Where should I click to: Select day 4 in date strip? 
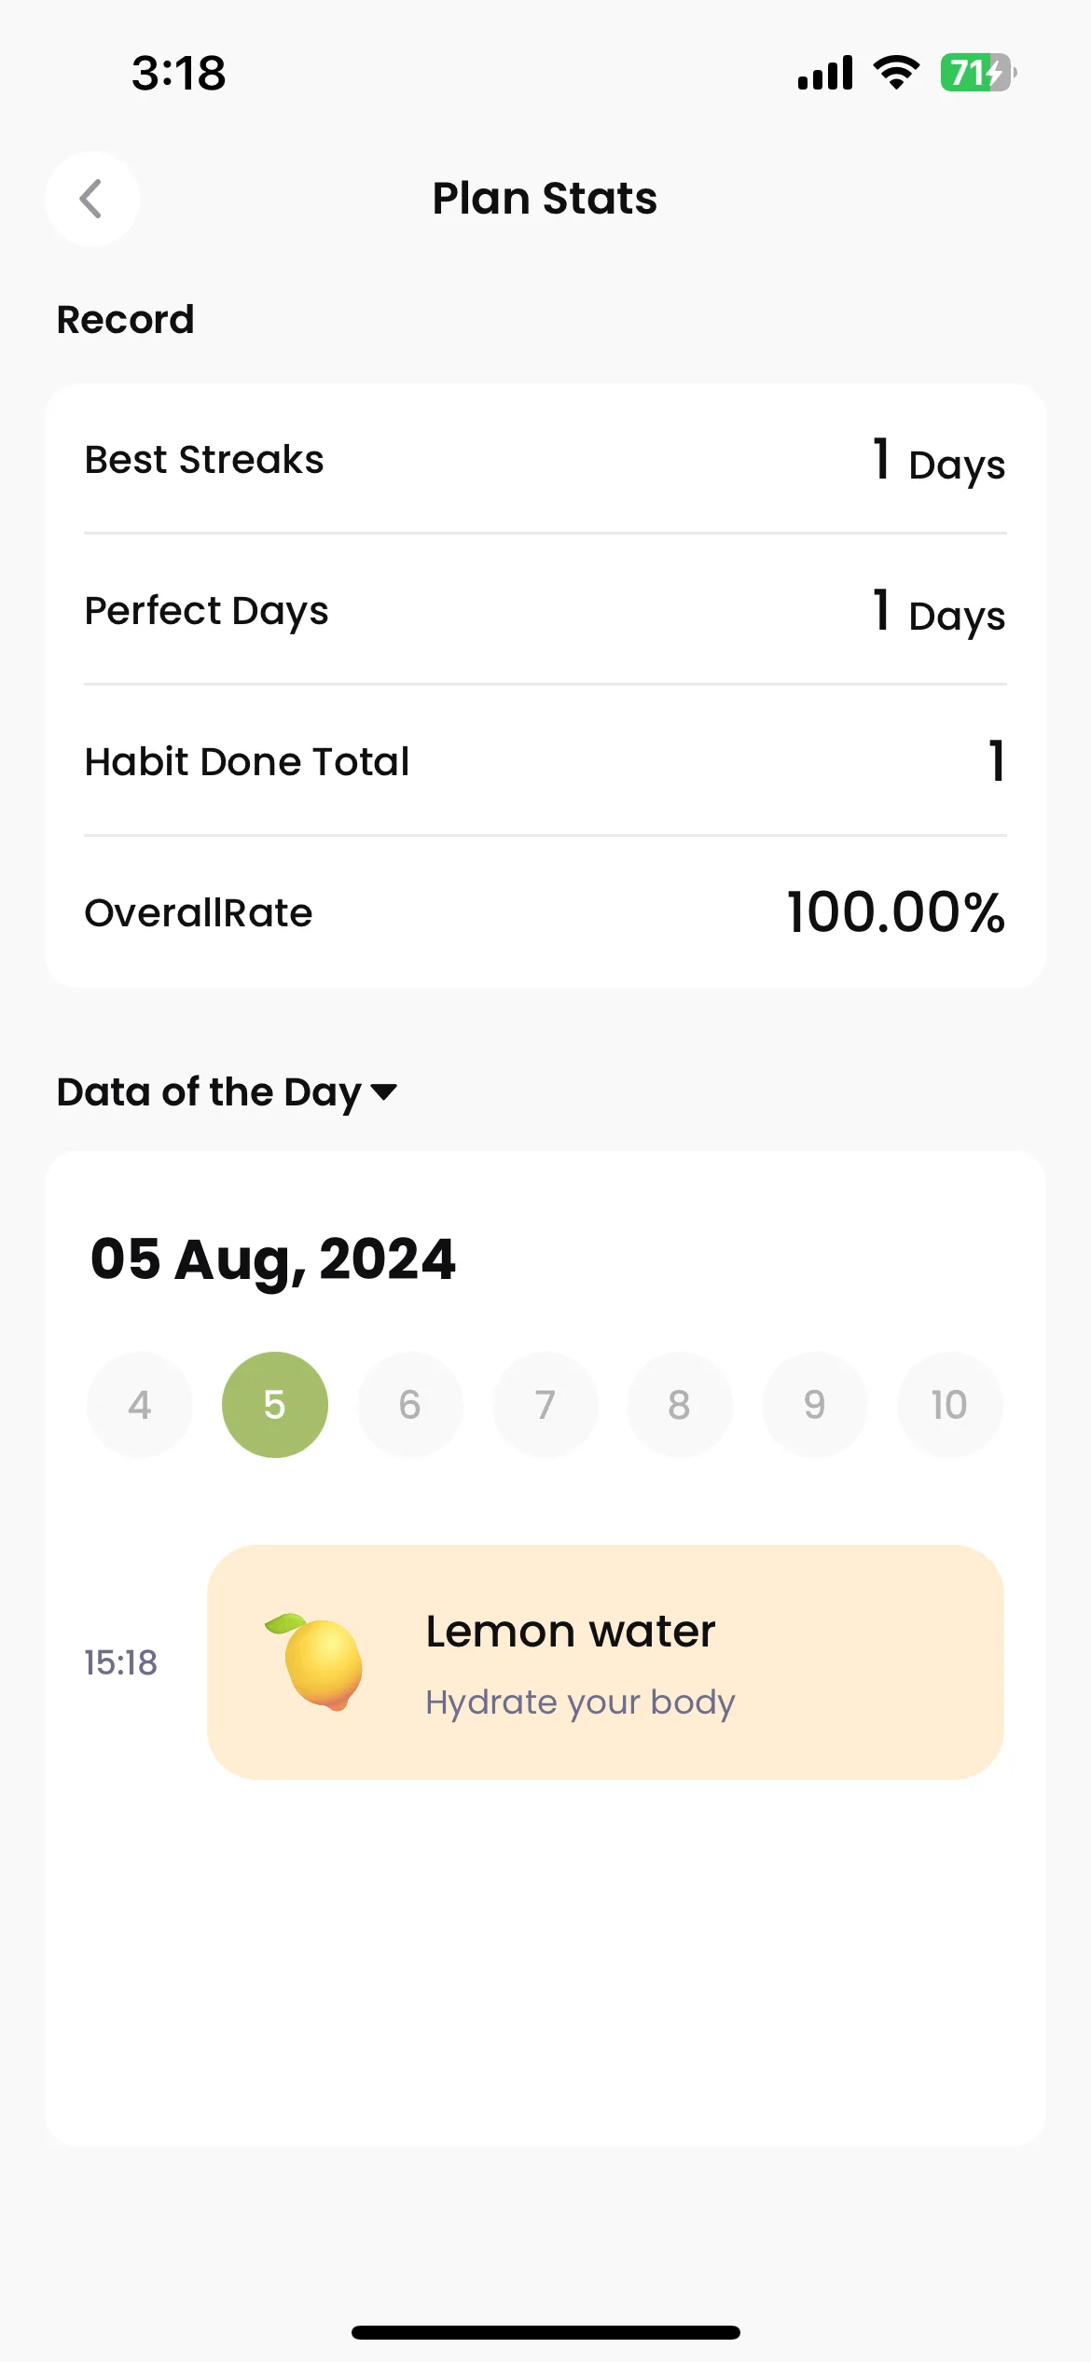[x=140, y=1405]
